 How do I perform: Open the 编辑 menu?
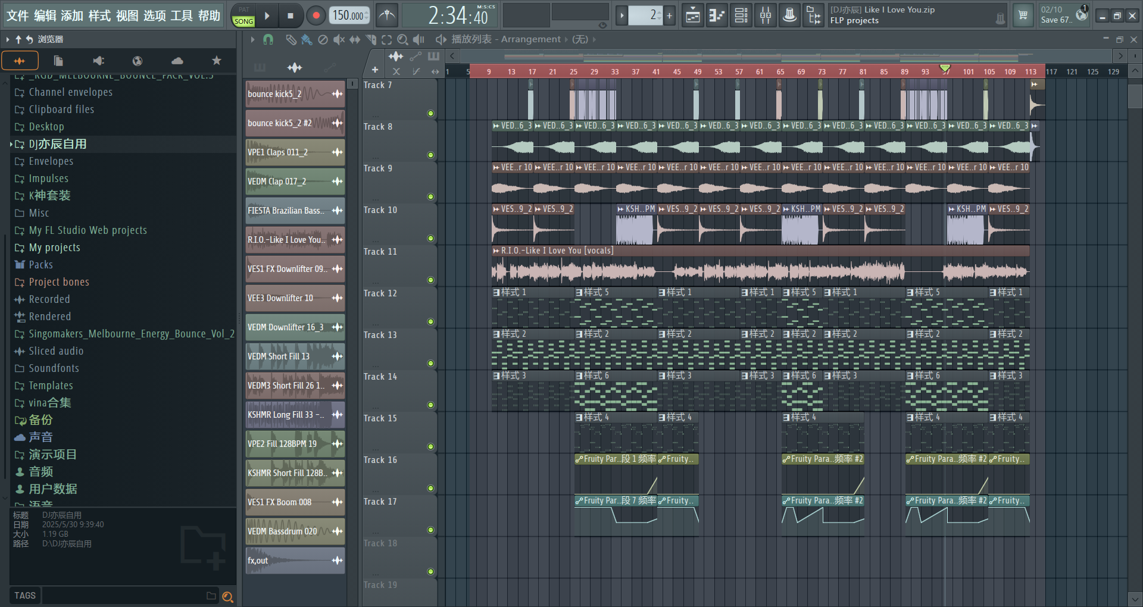(45, 15)
